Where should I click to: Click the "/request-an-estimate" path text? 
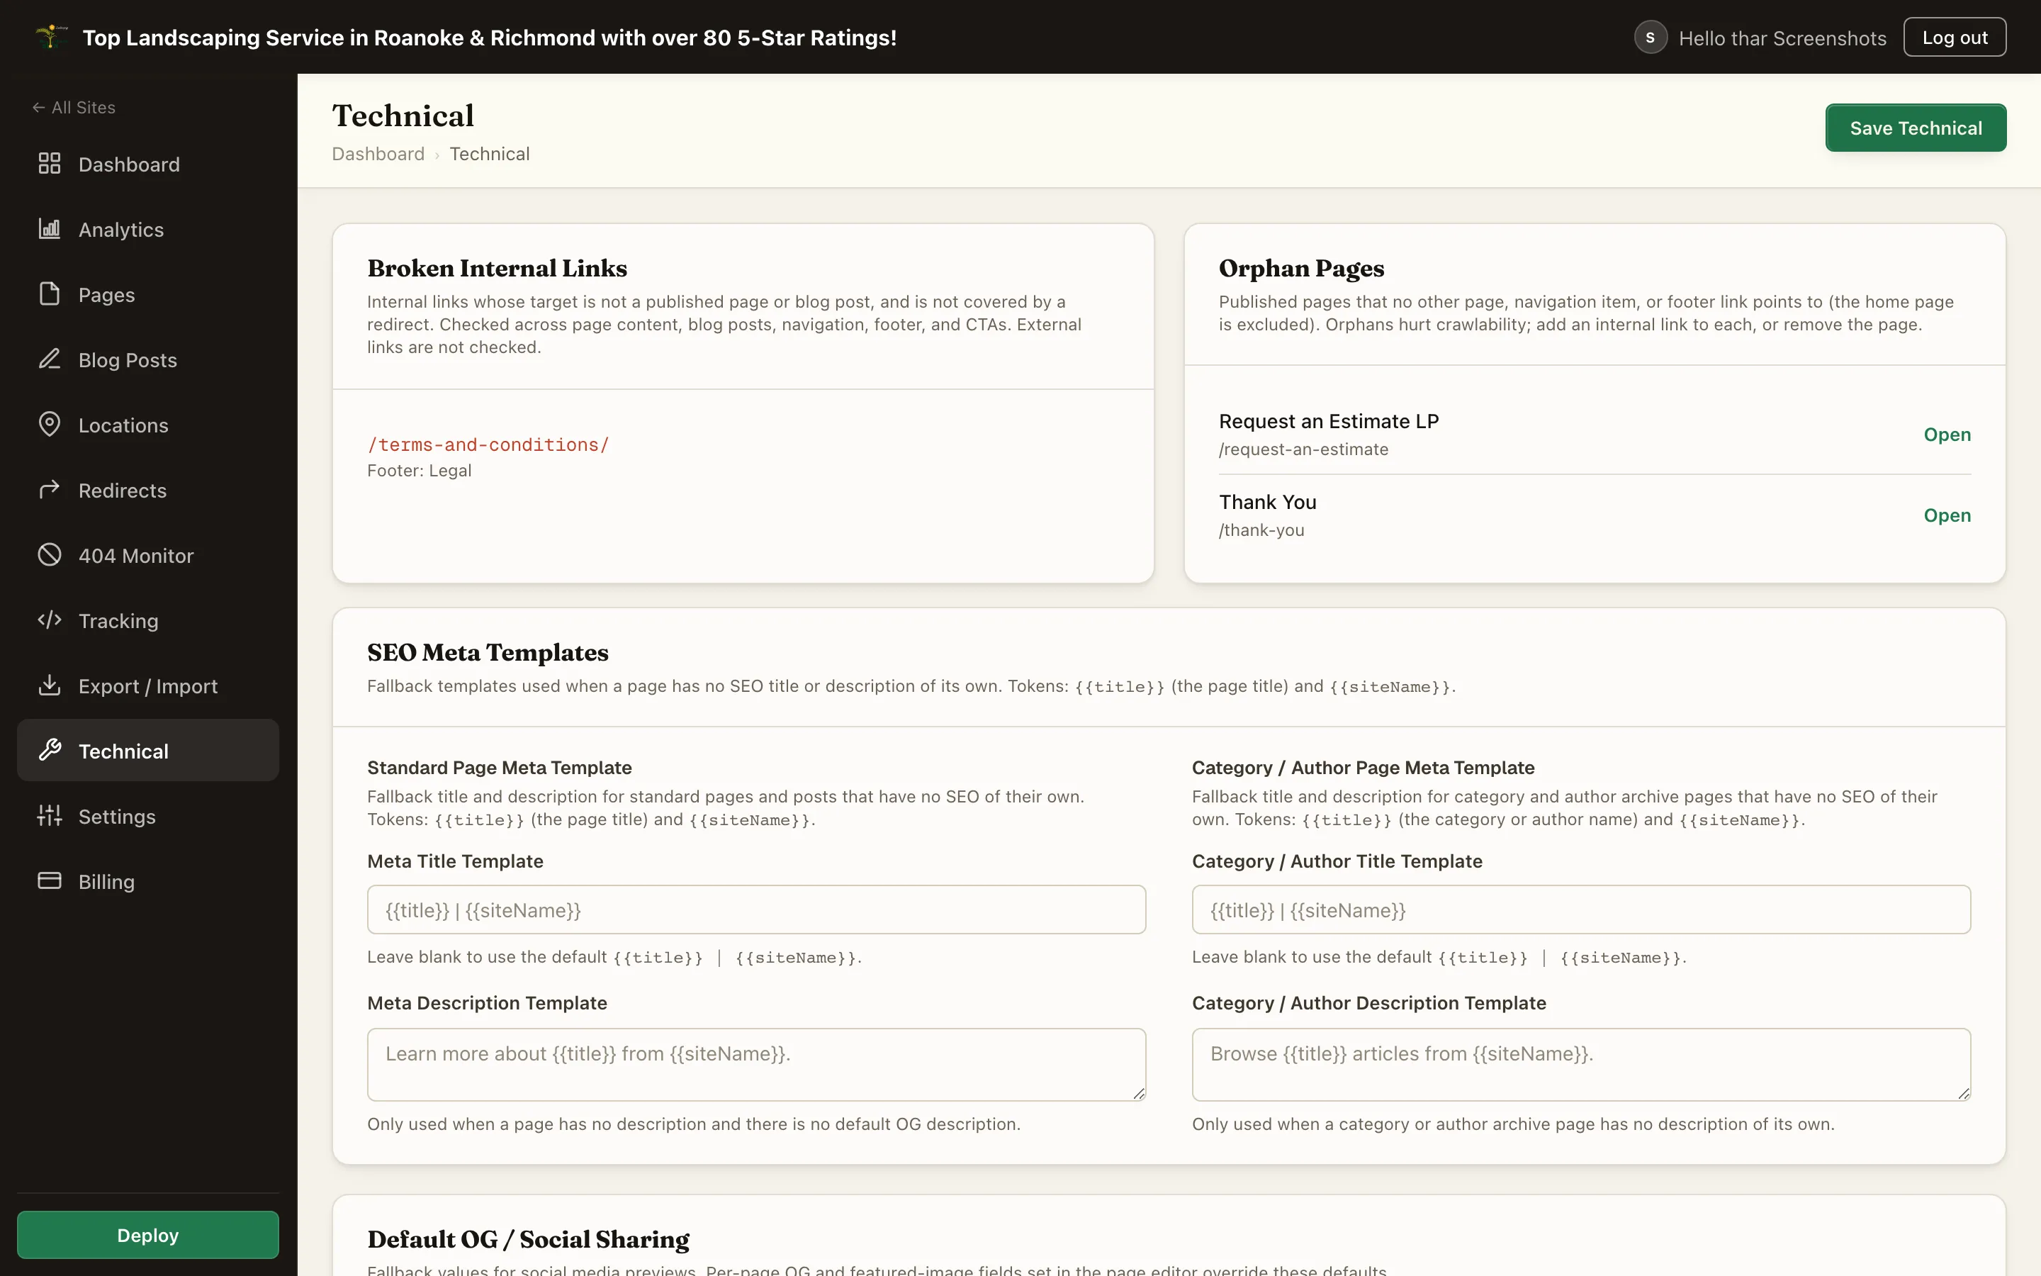pos(1303,449)
